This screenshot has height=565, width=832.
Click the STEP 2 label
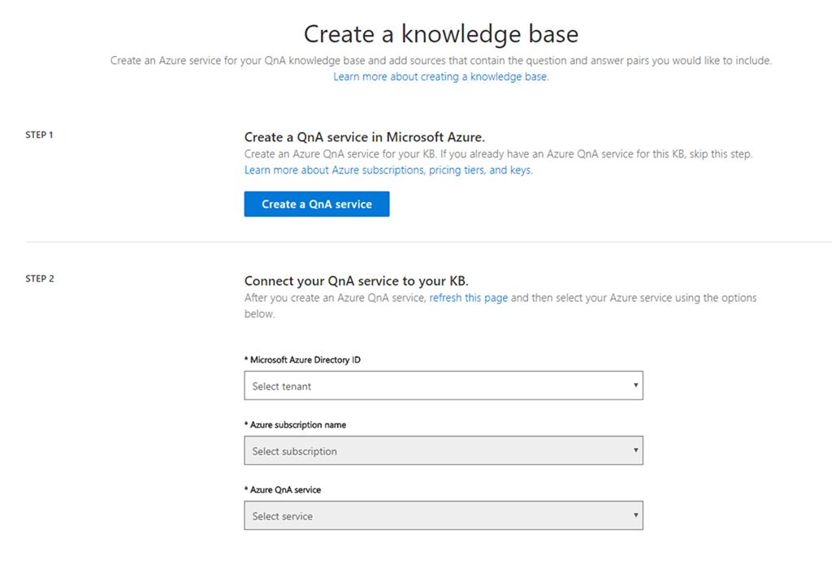pos(40,278)
